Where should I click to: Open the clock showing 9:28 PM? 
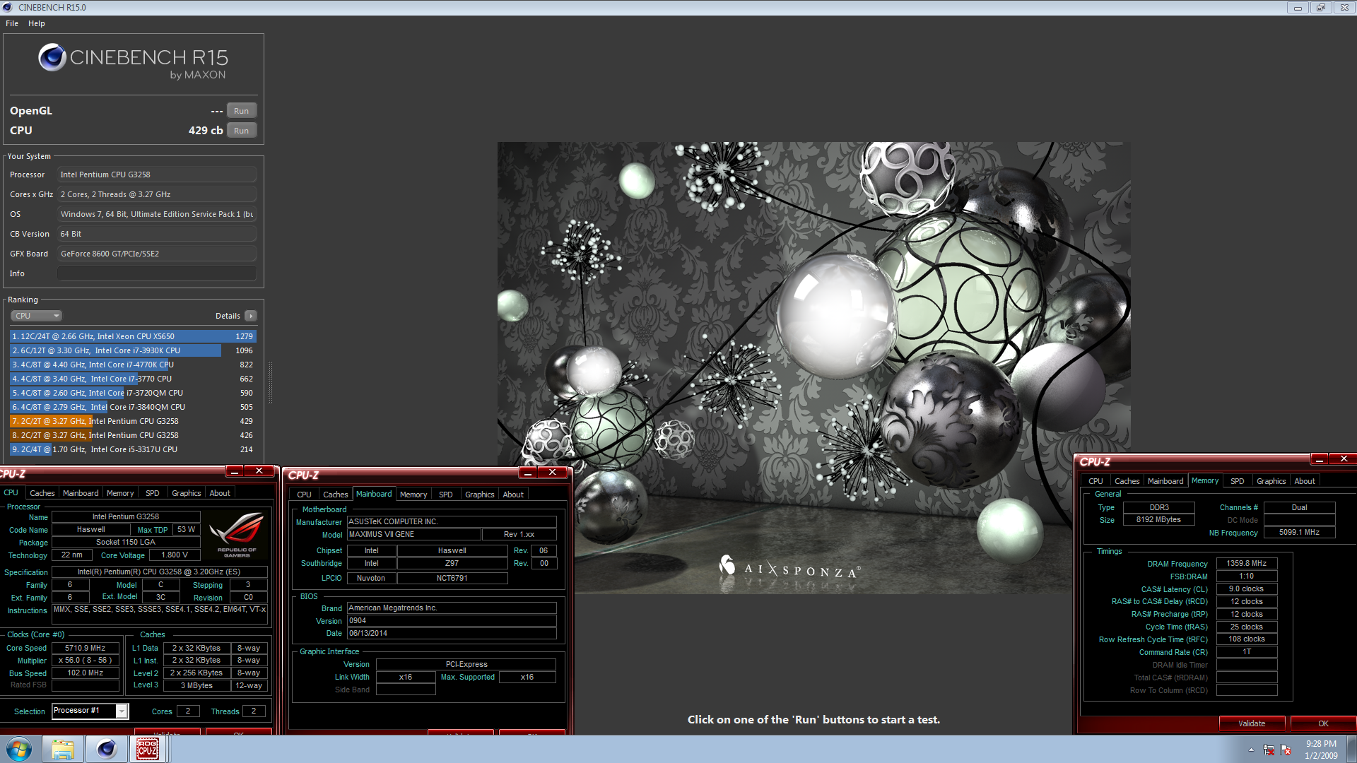click(1321, 750)
